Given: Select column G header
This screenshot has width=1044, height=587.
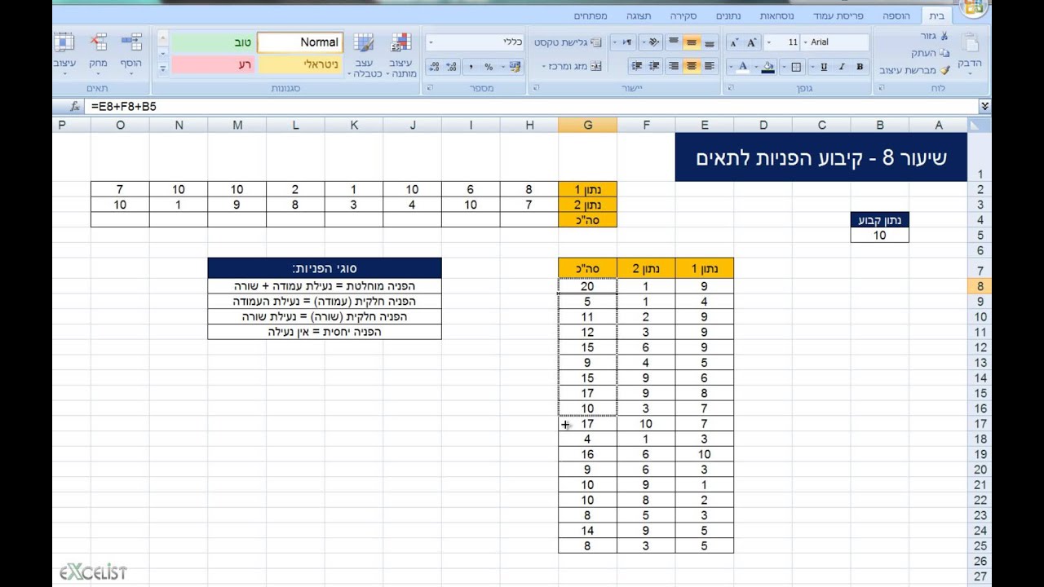Looking at the screenshot, I should (587, 125).
